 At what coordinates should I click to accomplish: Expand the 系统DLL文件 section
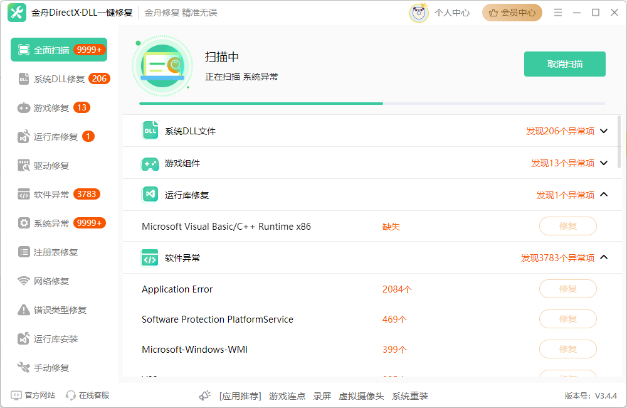pyautogui.click(x=603, y=131)
